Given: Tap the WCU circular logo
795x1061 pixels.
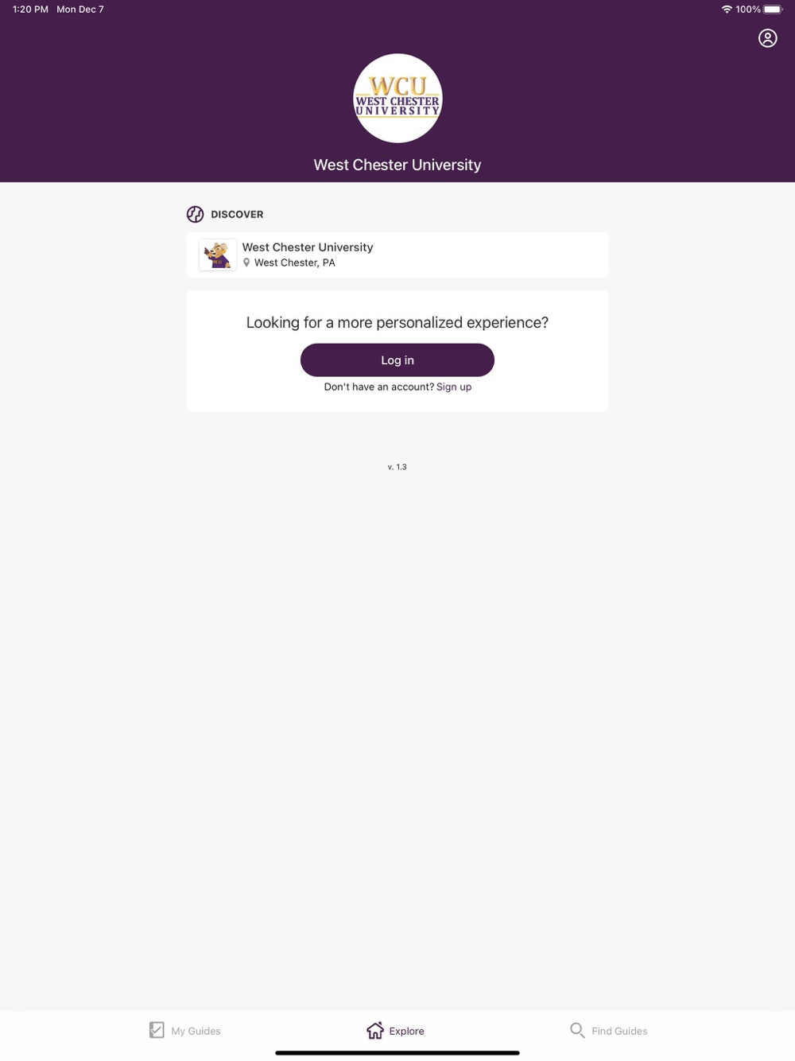Looking at the screenshot, I should click(x=397, y=99).
